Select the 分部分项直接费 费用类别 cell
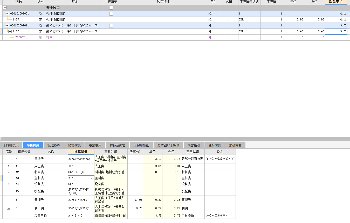Screen dimensions: 350x223 coord(193,159)
